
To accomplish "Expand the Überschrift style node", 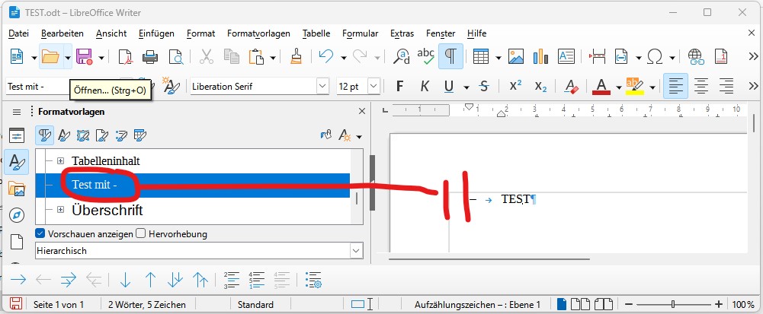I will [60, 210].
